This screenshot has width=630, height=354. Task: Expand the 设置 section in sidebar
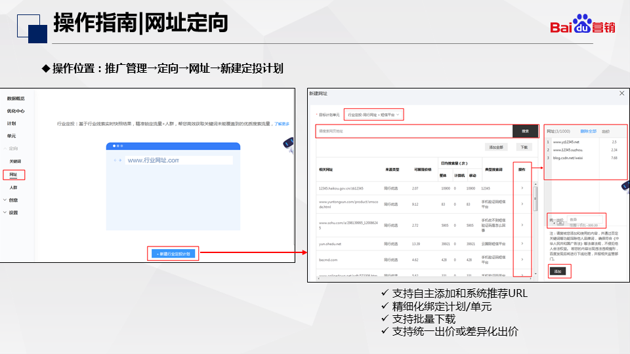coord(11,212)
